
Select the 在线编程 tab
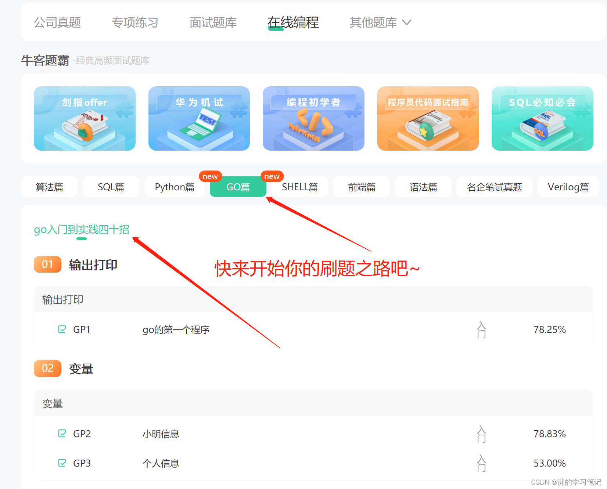pyautogui.click(x=293, y=22)
